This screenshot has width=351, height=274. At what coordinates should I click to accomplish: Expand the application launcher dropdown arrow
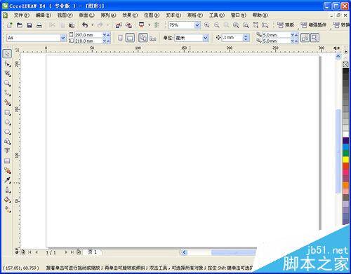coord(150,25)
